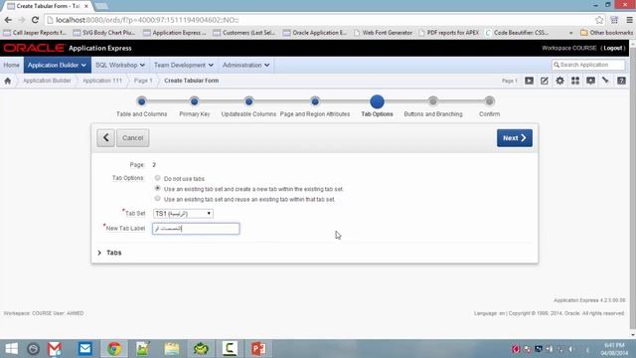
Task: Click the browser back arrow
Action: [8, 20]
